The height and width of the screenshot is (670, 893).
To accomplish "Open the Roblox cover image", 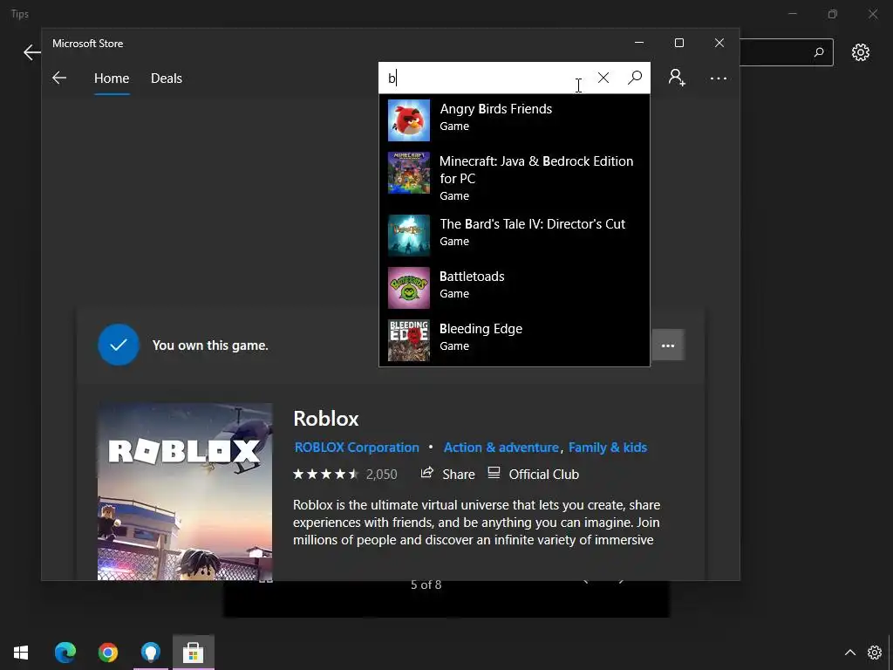I will [185, 492].
